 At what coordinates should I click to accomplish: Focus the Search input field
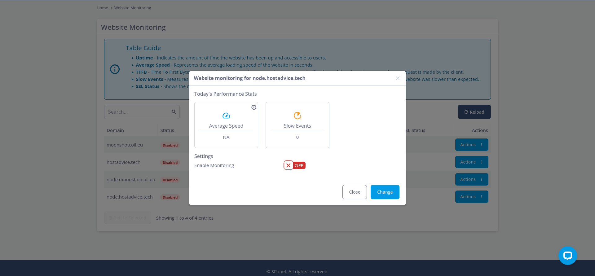click(x=142, y=112)
